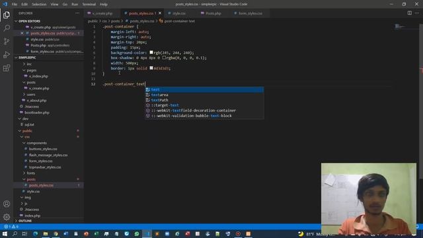Select the '::target-text' suggestion
Screen dimensions: 423x238
tap(204, 105)
